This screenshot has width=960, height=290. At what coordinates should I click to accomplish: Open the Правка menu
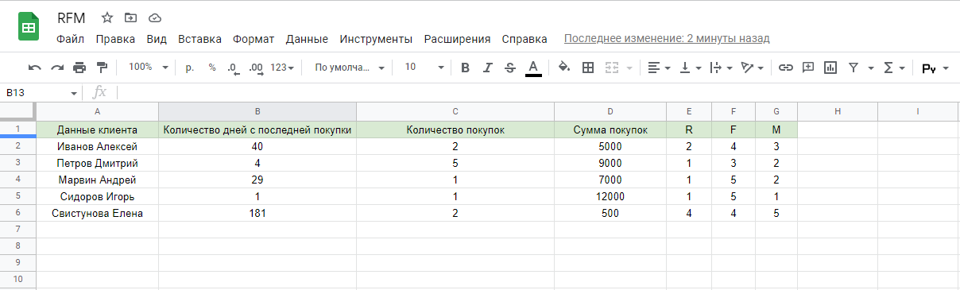point(115,39)
